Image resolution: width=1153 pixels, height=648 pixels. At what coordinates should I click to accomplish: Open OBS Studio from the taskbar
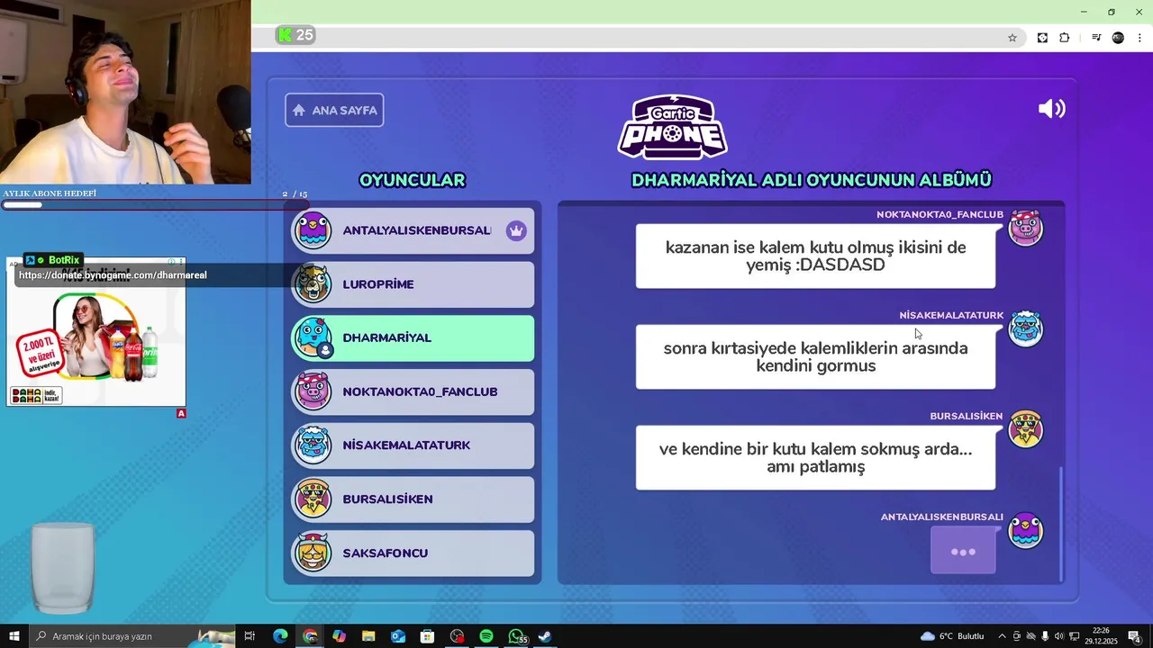click(457, 636)
